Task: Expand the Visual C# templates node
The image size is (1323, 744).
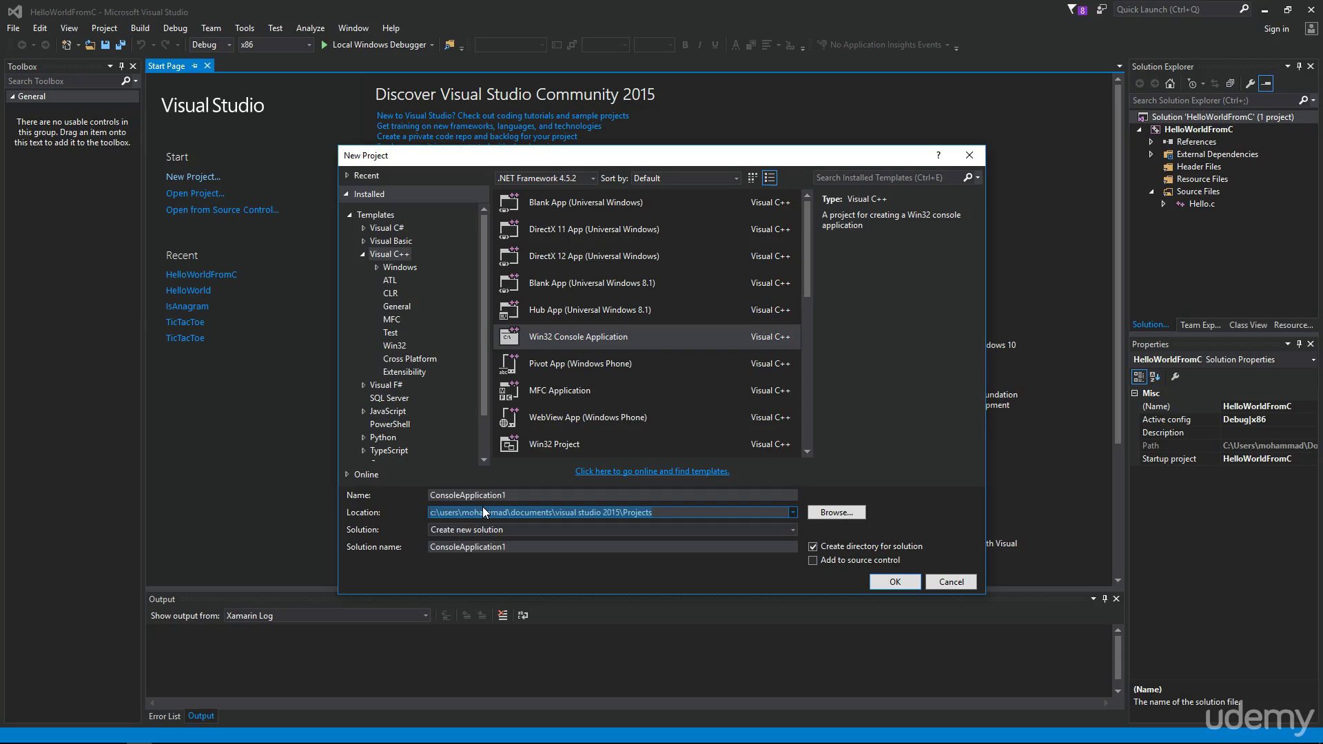Action: pos(363,228)
